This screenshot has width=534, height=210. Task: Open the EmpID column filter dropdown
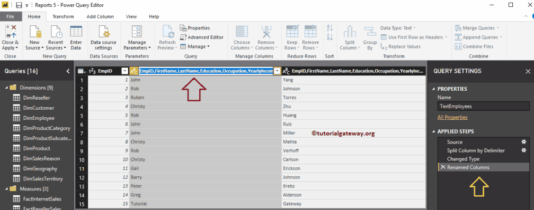point(124,71)
